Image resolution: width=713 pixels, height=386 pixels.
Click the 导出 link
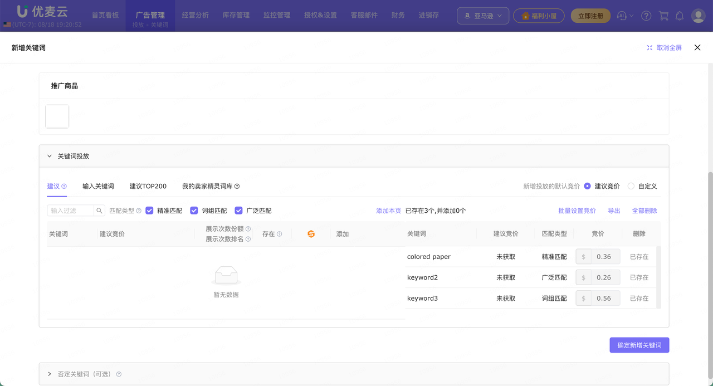click(x=614, y=211)
